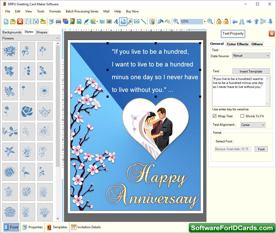276x233 pixels.
Task: Enable the Shrink To Fit checkbox
Action: click(242, 116)
